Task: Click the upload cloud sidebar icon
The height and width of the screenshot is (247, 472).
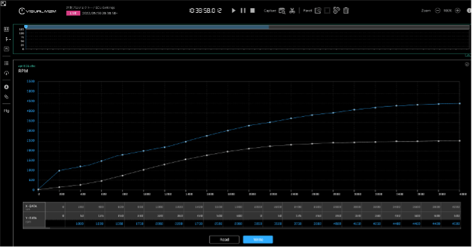Action: pyautogui.click(x=6, y=73)
